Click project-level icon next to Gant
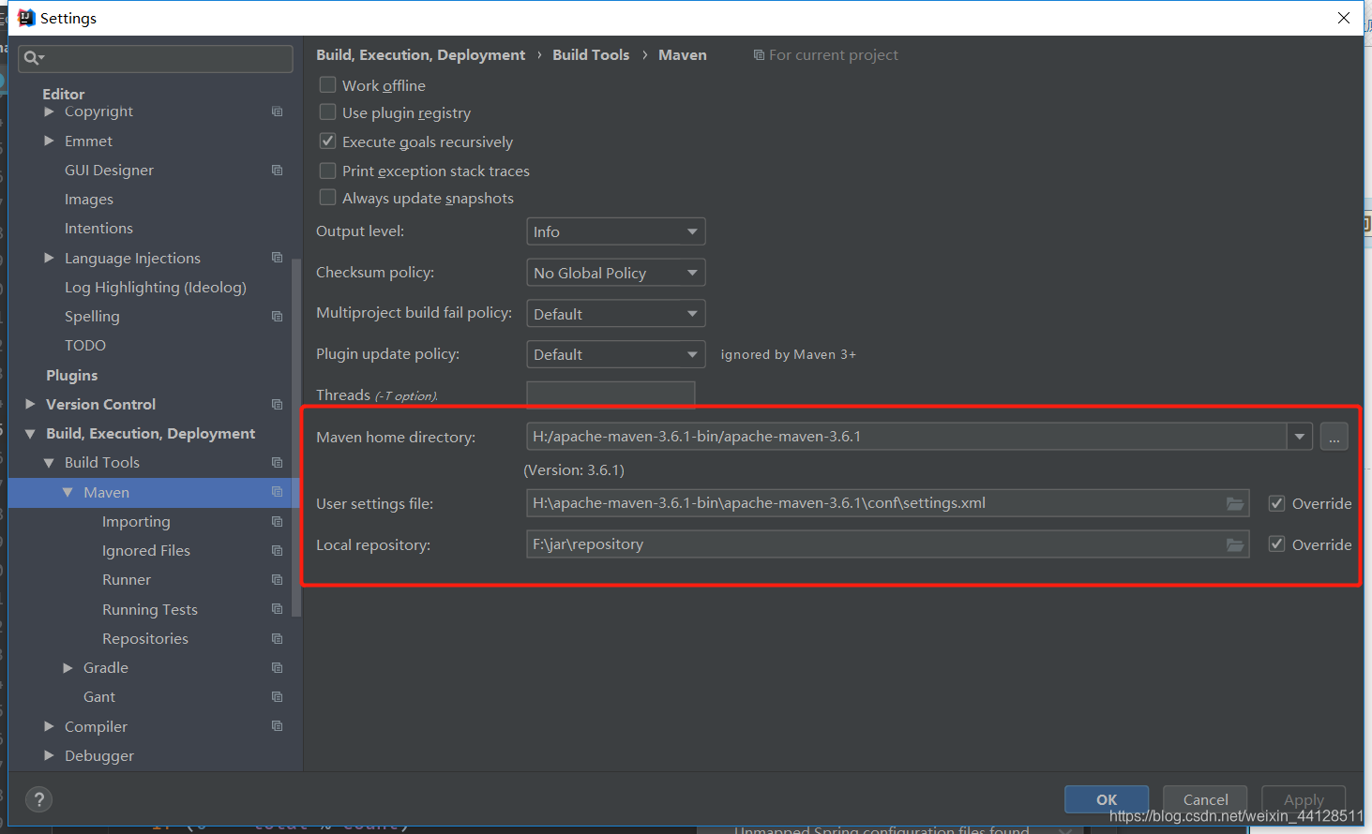1372x834 pixels. [x=277, y=697]
